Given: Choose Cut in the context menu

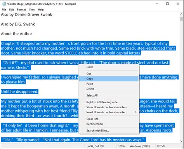Looking at the screenshot, I should [109, 74].
